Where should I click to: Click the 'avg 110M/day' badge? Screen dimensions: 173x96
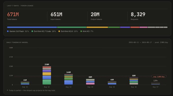(159, 77)
